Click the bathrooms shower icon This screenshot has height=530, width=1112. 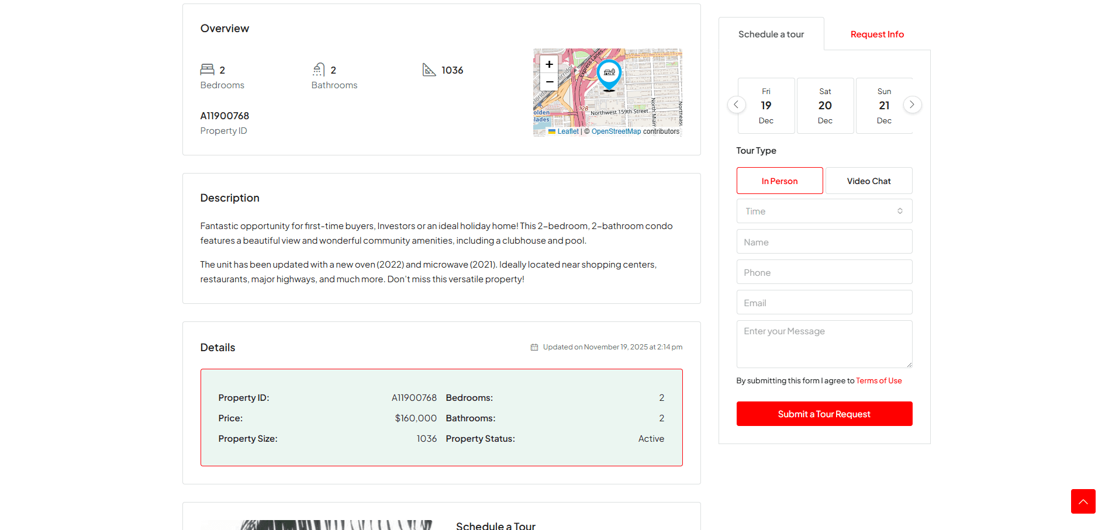coord(319,70)
